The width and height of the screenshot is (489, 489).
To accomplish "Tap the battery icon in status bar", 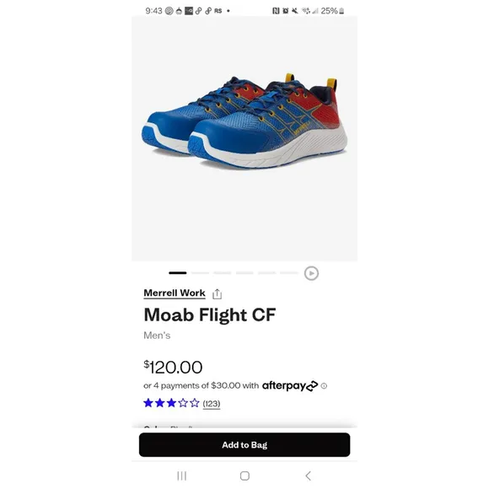I will [x=341, y=11].
